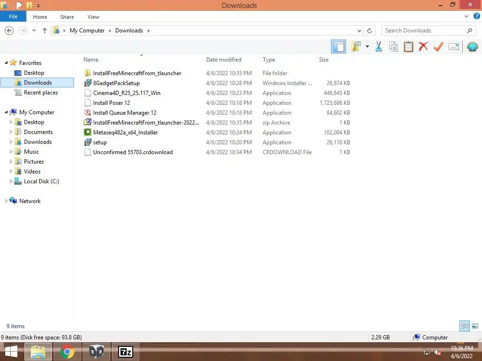Select Install Queue Manager 12 file
482x361 pixels.
pos(124,113)
